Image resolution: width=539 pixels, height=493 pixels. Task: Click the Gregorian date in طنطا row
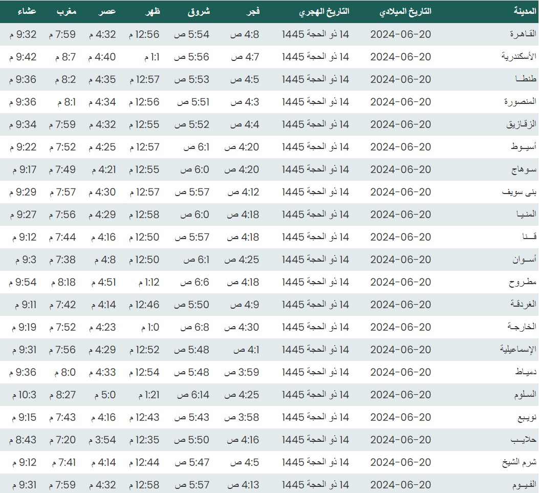click(x=401, y=79)
